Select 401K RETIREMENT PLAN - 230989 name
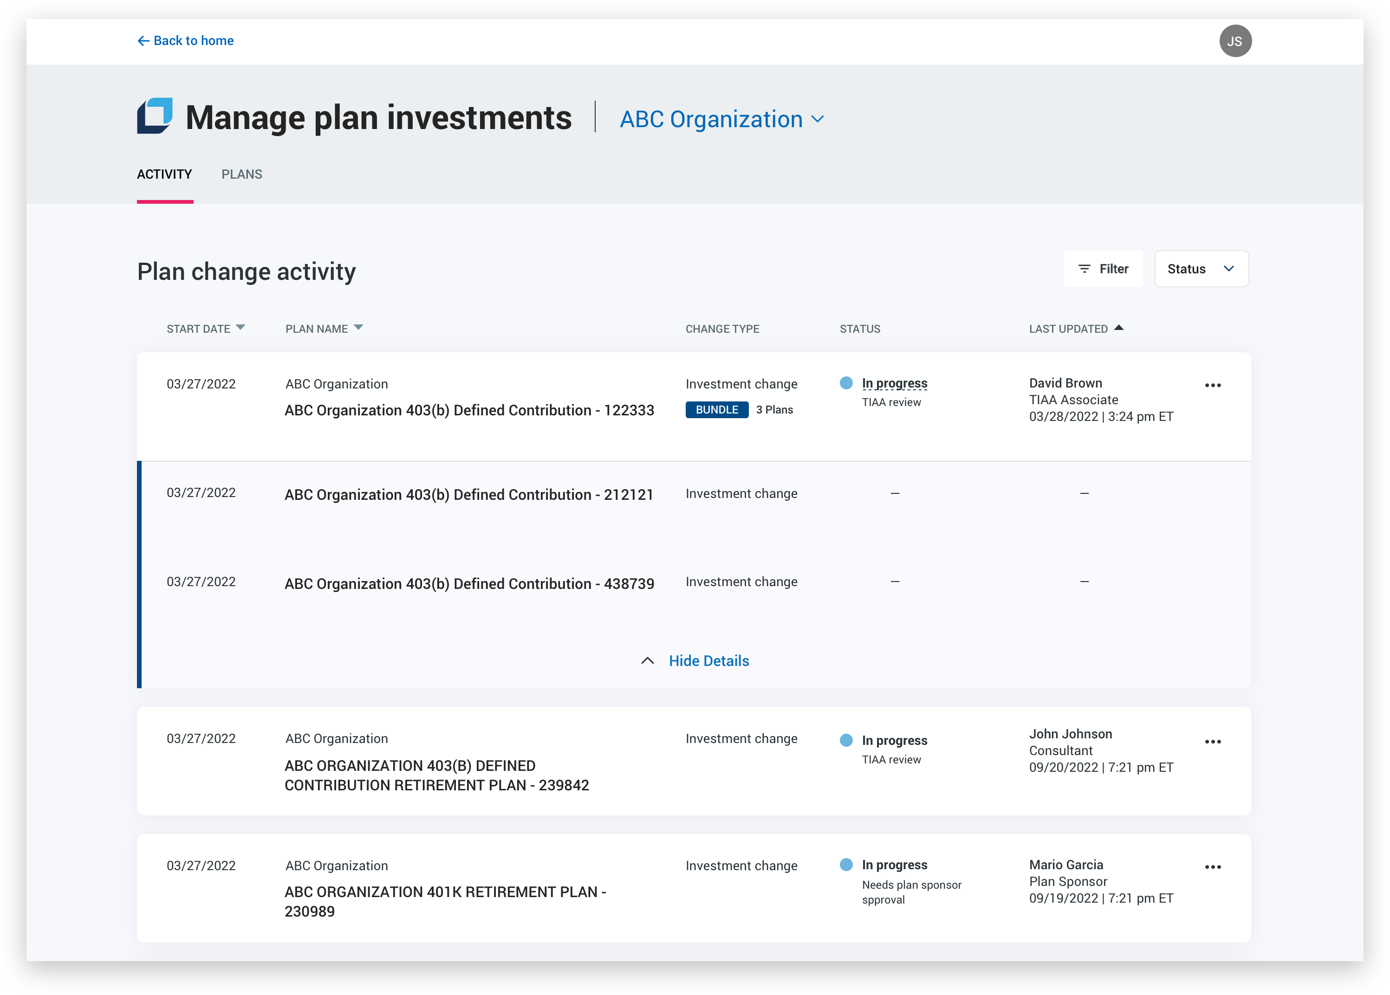This screenshot has width=1390, height=995. tap(445, 901)
